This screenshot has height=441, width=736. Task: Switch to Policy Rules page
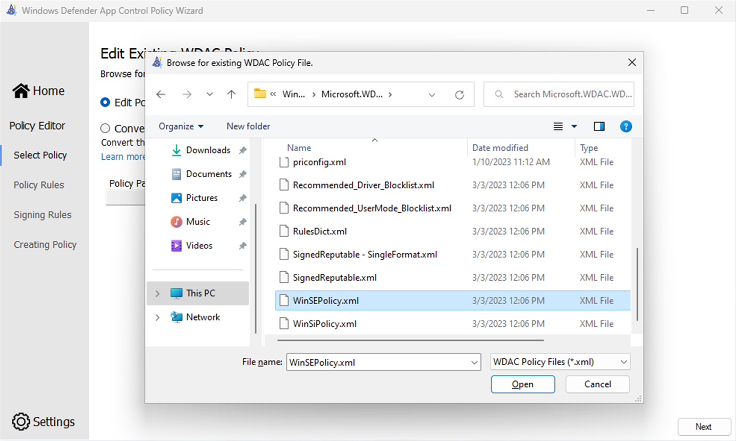click(x=39, y=185)
